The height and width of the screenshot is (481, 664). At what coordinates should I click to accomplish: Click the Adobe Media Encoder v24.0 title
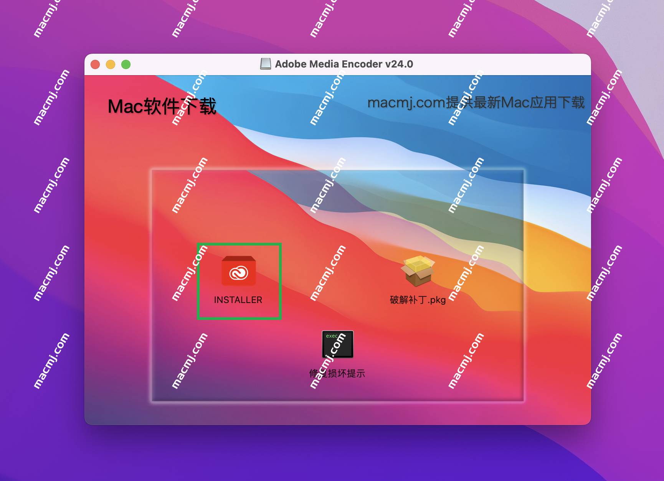click(344, 64)
